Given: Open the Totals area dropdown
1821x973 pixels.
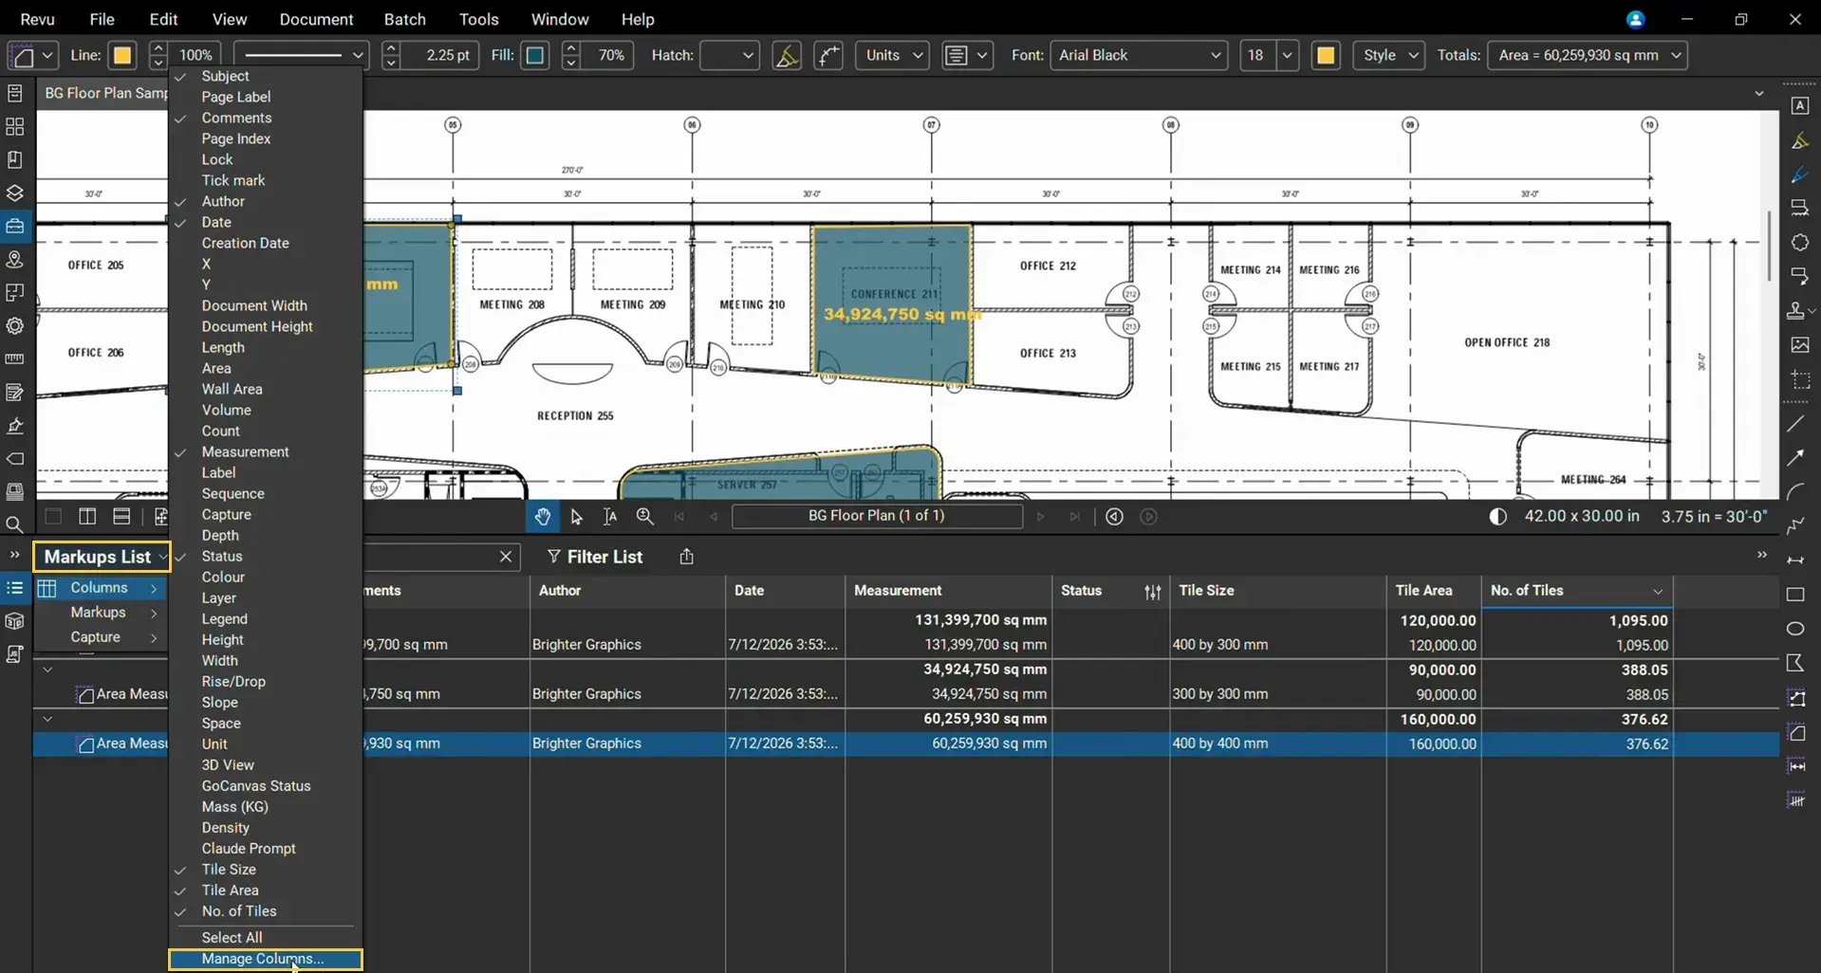Looking at the screenshot, I should point(1588,55).
